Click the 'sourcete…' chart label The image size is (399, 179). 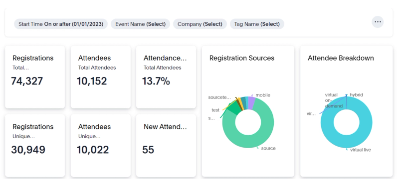[x=219, y=97]
